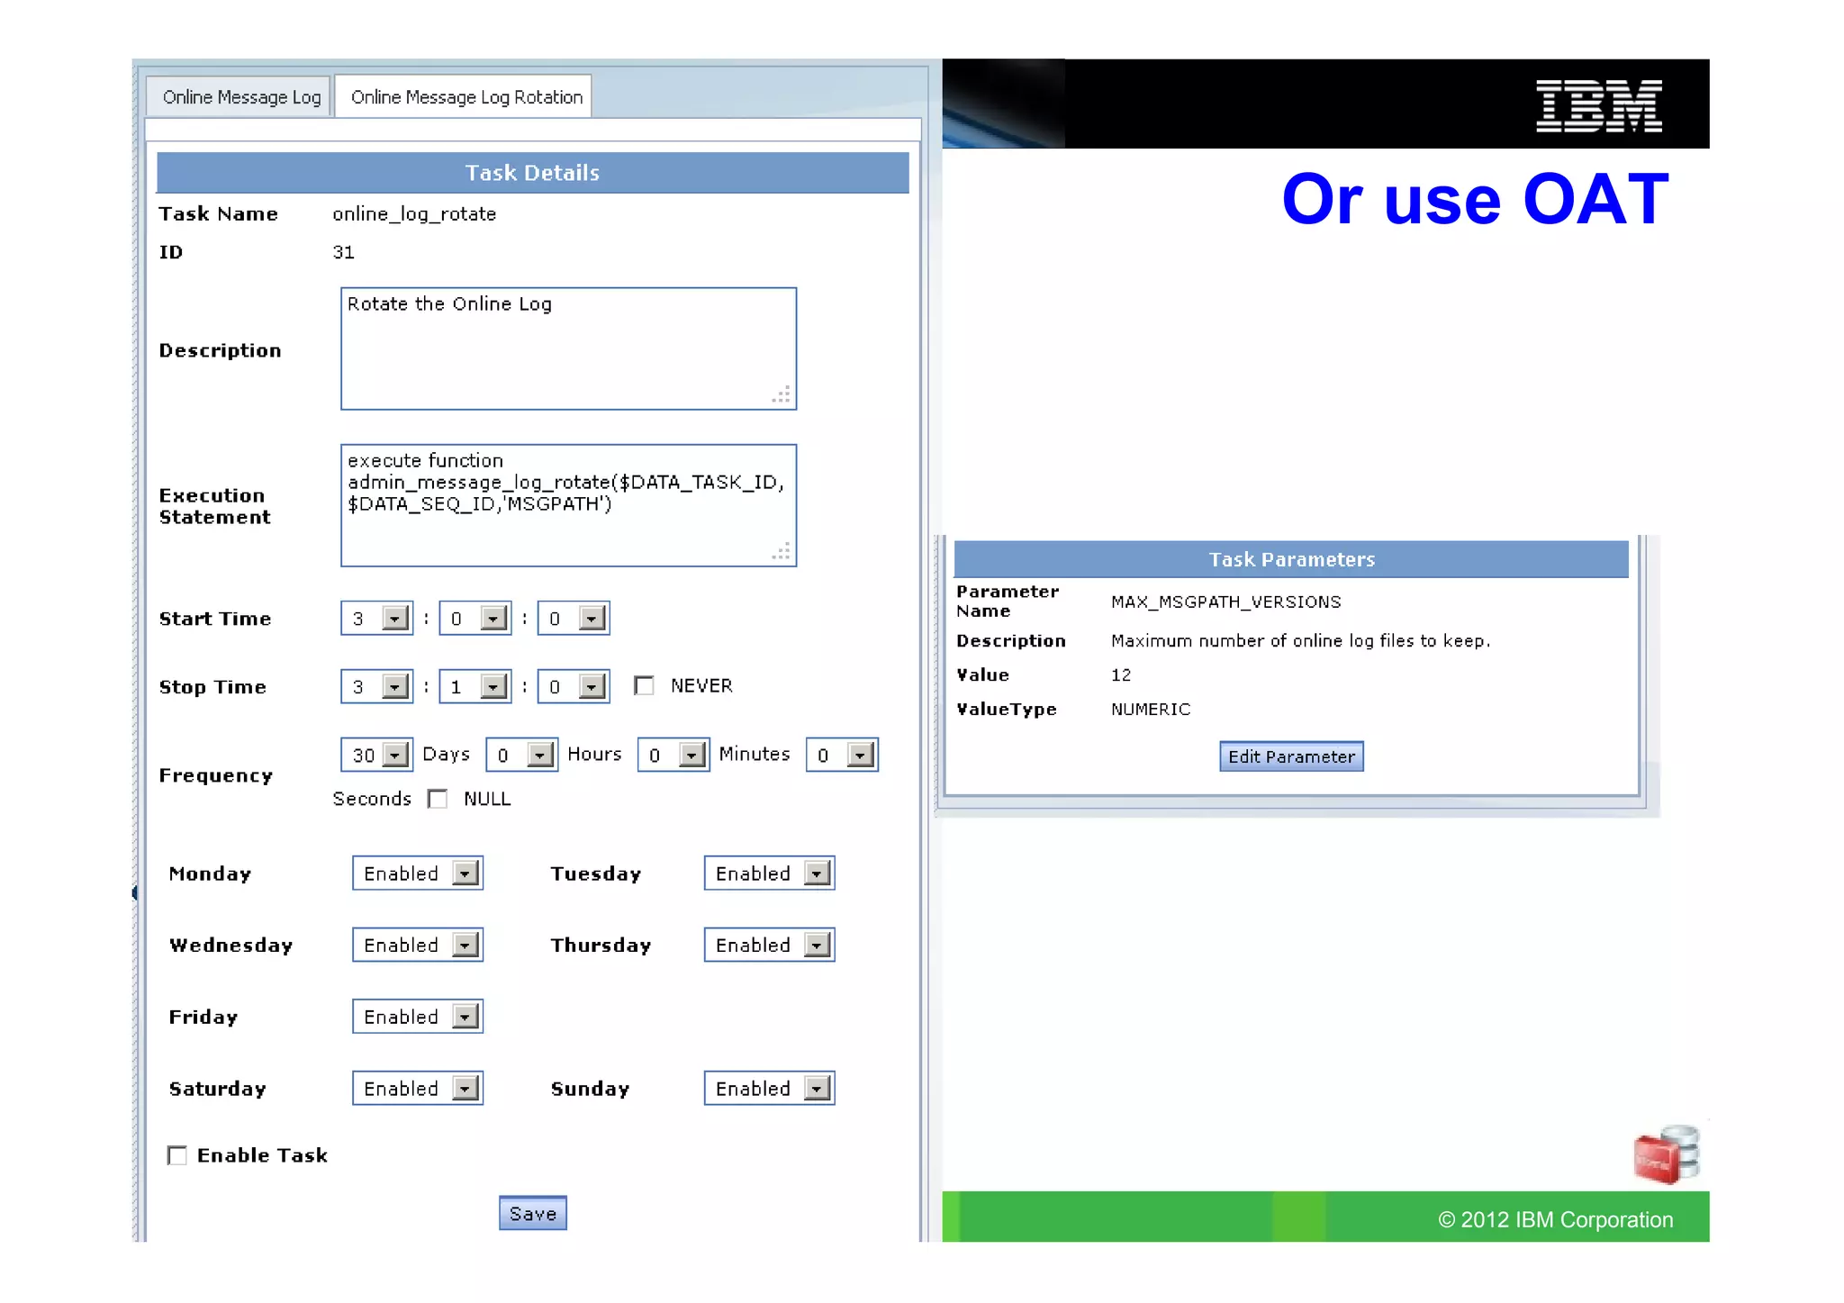Open the Start Time hour dropdown

pos(376,619)
